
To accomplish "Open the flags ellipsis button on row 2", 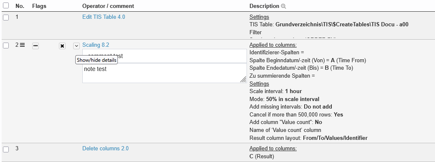I will 36,46.
